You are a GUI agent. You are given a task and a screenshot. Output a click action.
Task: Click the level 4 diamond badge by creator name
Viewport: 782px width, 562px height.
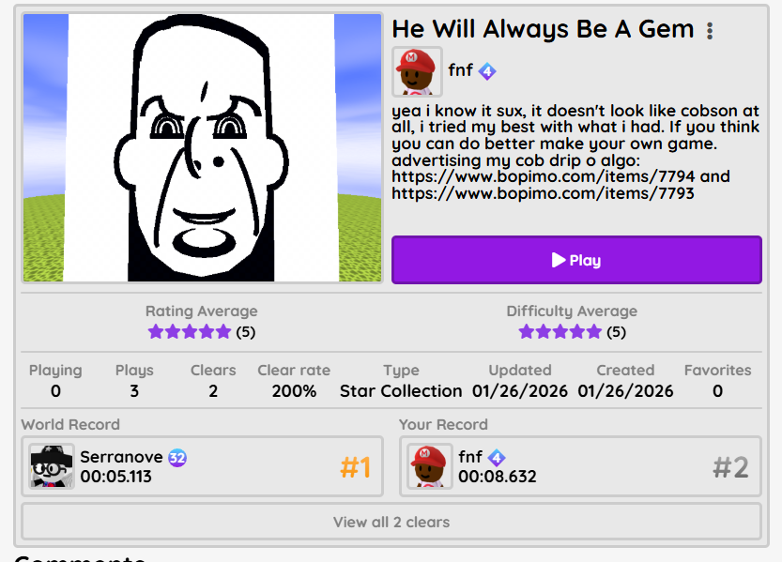[x=487, y=71]
